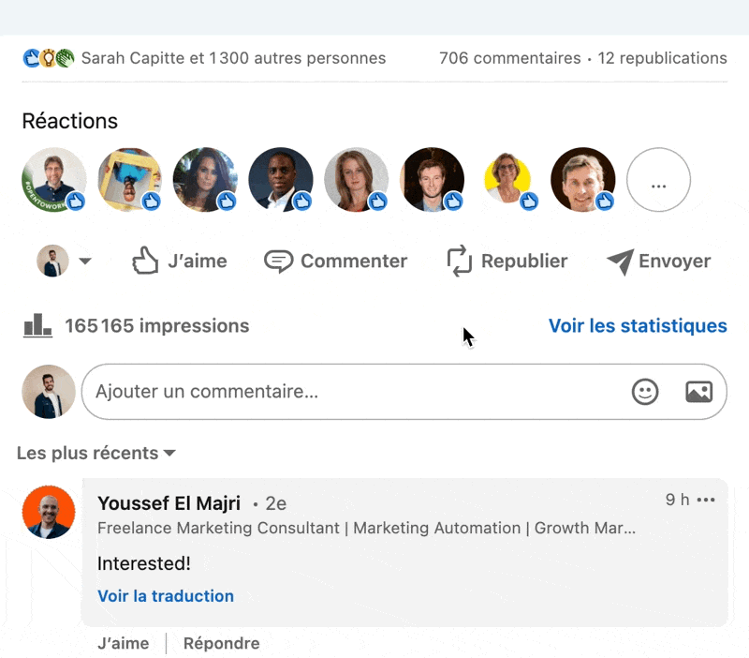Image resolution: width=749 pixels, height=658 pixels.
Task: Open Voir les statistiques link
Action: coord(638,326)
